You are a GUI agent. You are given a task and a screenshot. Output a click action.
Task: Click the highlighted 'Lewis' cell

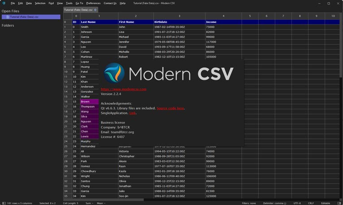point(90,136)
